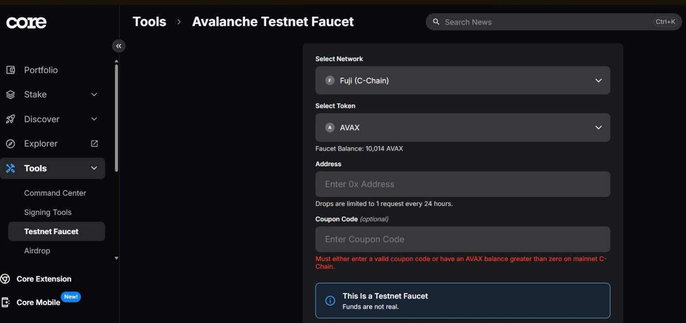This screenshot has width=686, height=323.
Task: Collapse the Tools section chevron
Action: [x=94, y=168]
